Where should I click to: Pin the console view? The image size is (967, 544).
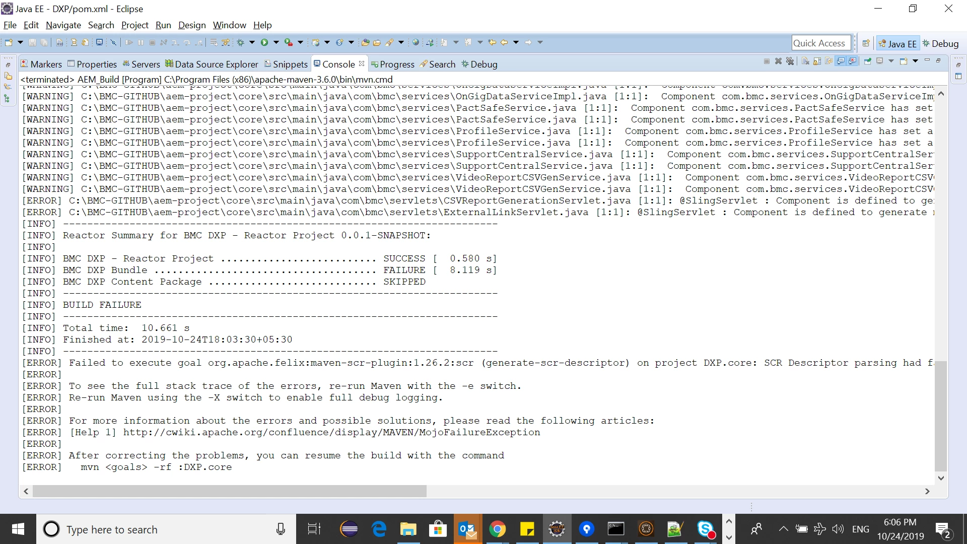[867, 61]
